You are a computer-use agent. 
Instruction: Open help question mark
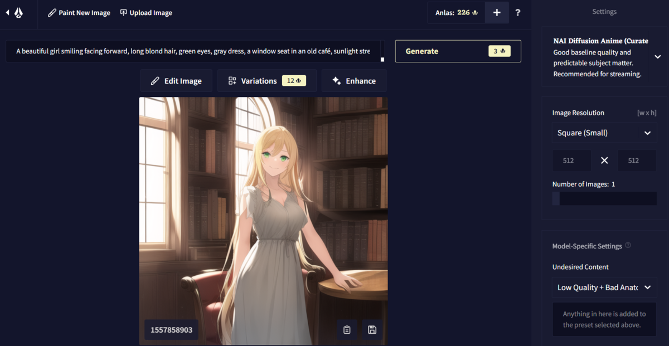(518, 13)
